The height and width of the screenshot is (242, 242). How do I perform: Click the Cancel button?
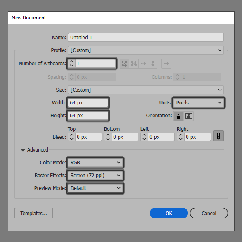209,213
